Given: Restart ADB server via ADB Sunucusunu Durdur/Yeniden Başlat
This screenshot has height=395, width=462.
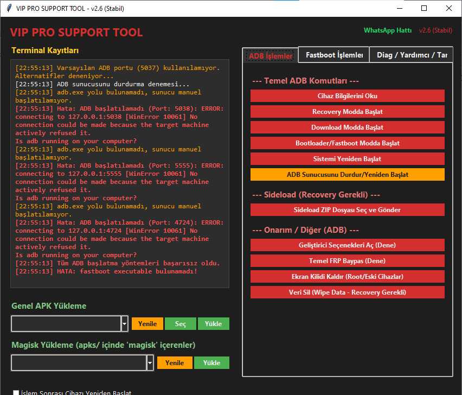Looking at the screenshot, I should coord(347,175).
